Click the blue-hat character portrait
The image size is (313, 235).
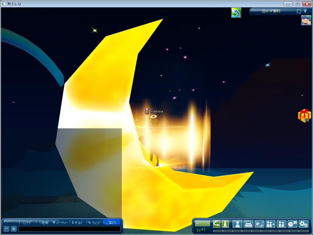[x=306, y=20]
